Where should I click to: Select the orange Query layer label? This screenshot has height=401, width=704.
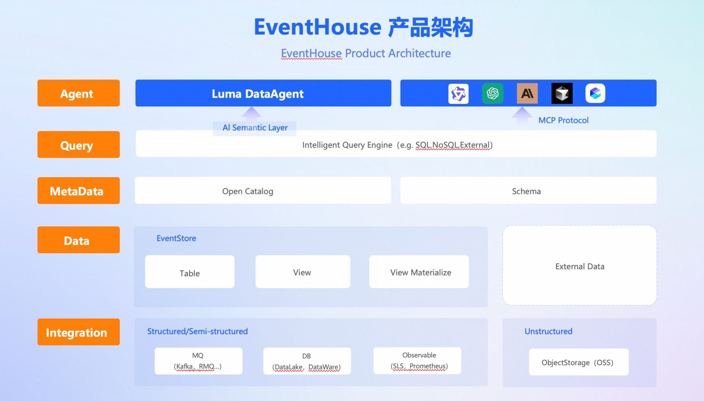78,145
